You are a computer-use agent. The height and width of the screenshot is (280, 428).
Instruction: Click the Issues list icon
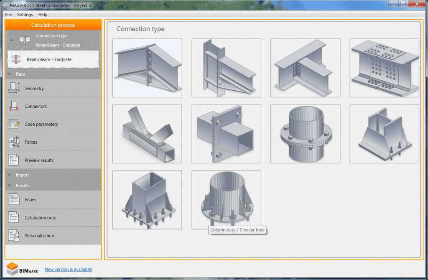[x=14, y=199]
